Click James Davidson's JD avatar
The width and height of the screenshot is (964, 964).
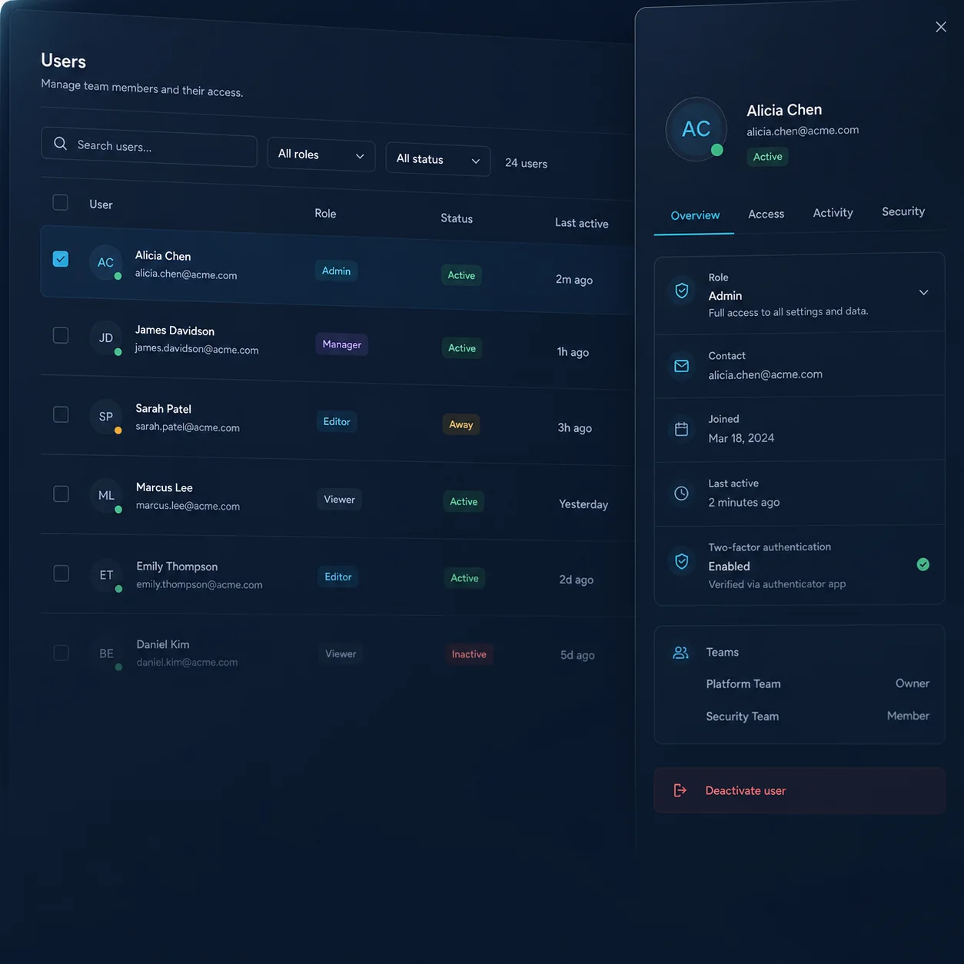(106, 337)
